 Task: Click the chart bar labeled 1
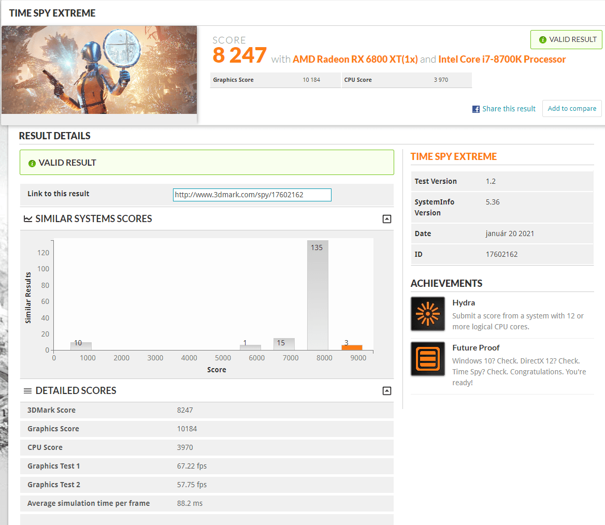pyautogui.click(x=250, y=347)
